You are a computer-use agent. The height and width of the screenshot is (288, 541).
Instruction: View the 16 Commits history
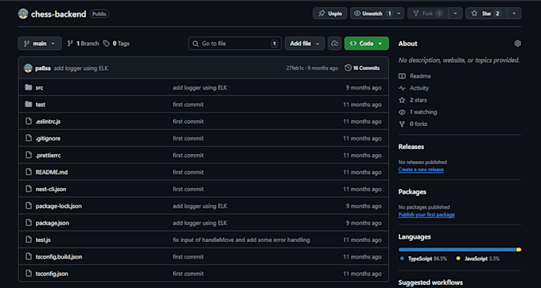pyautogui.click(x=362, y=68)
